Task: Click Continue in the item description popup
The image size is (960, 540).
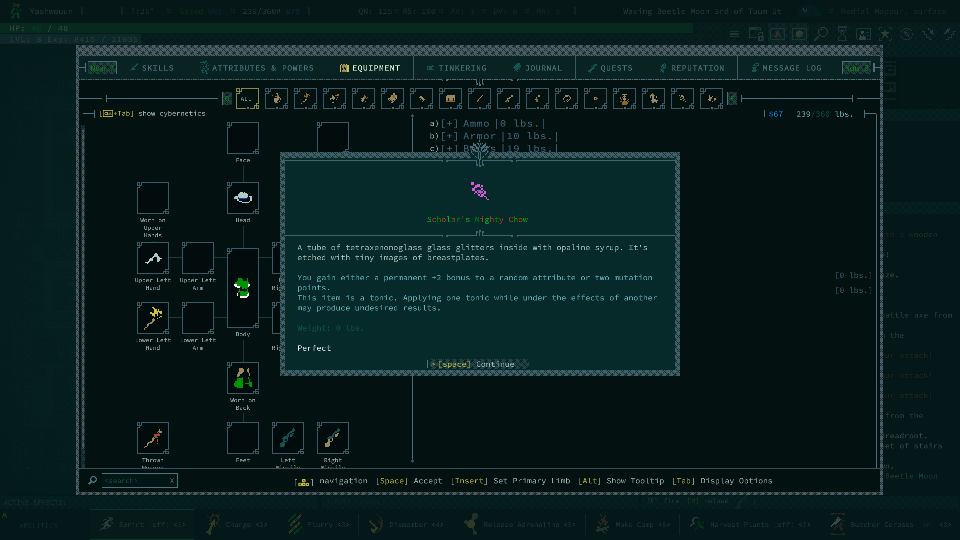Action: pos(479,364)
